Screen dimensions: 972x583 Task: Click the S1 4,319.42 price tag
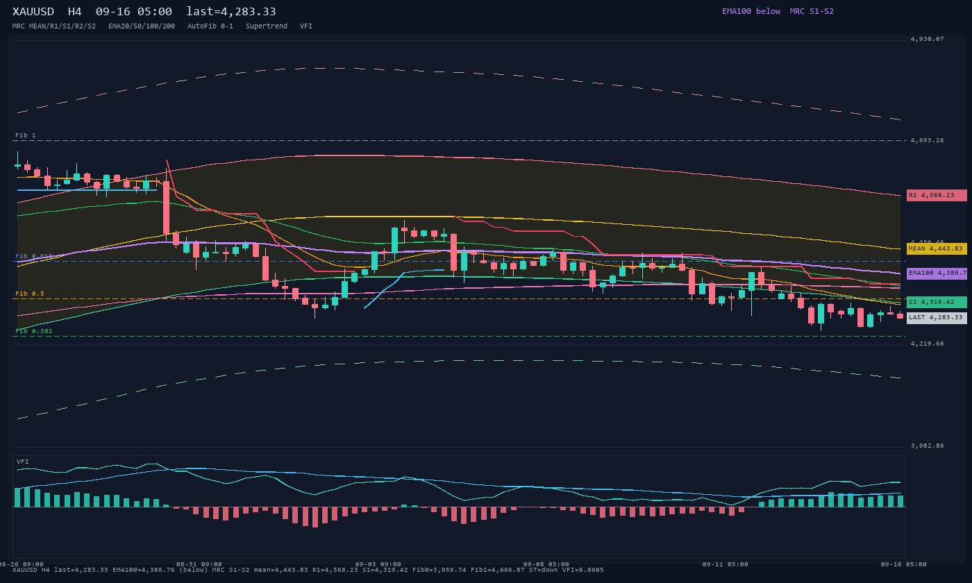coord(937,303)
